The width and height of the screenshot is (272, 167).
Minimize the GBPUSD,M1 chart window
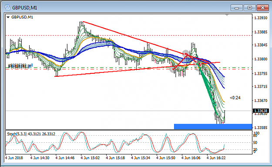point(237,8)
